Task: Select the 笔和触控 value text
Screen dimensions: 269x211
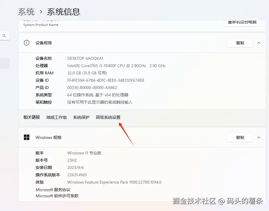Action: tap(100, 102)
